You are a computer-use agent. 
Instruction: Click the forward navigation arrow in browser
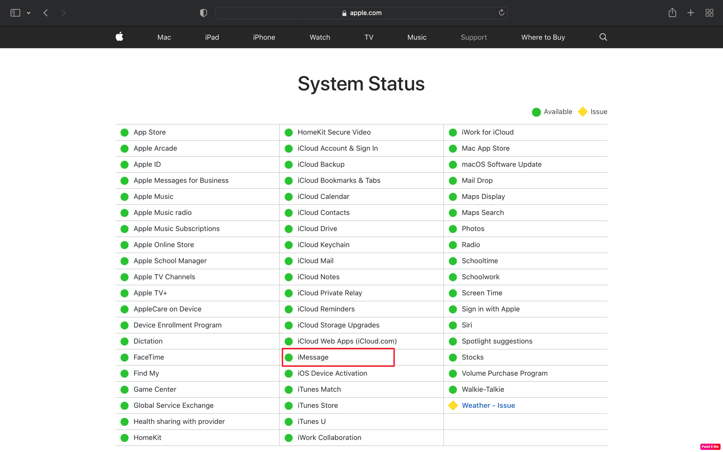(64, 12)
